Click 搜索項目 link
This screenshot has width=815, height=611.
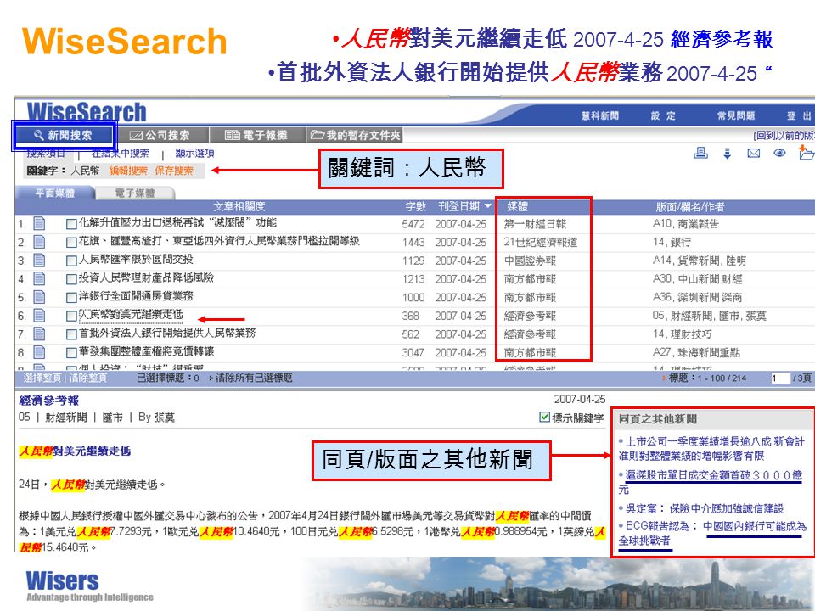[x=46, y=154]
